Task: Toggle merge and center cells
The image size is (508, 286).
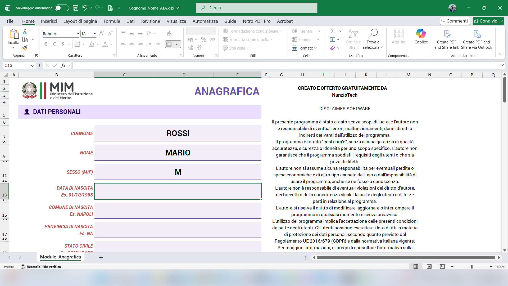Action: [169, 44]
